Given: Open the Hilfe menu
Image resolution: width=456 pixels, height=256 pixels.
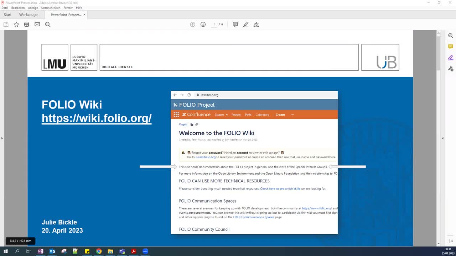Looking at the screenshot, I should 79,8.
